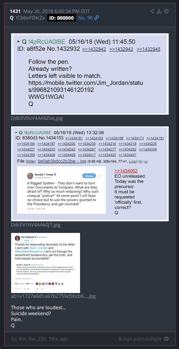Click the link chain icon beside No. 96
Screen dimensions: 179x349
point(97,18)
